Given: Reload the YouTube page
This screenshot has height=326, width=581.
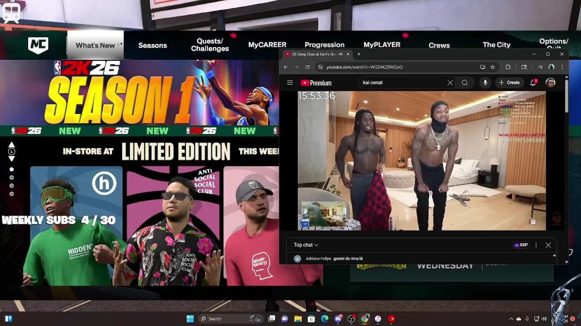Looking at the screenshot, I should coord(307,67).
